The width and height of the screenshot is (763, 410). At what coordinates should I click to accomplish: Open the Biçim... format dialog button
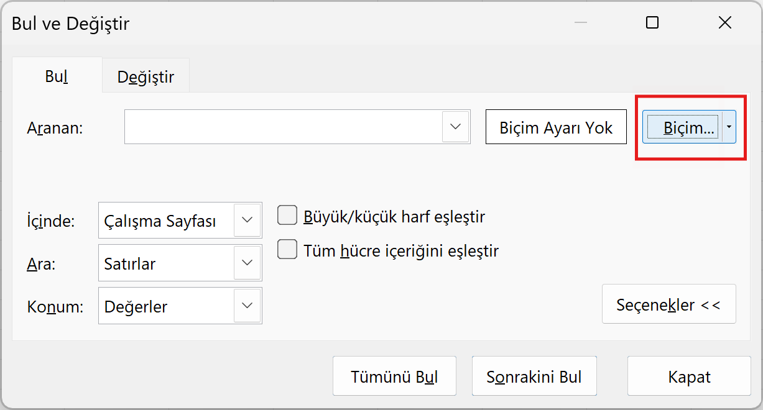(x=682, y=128)
